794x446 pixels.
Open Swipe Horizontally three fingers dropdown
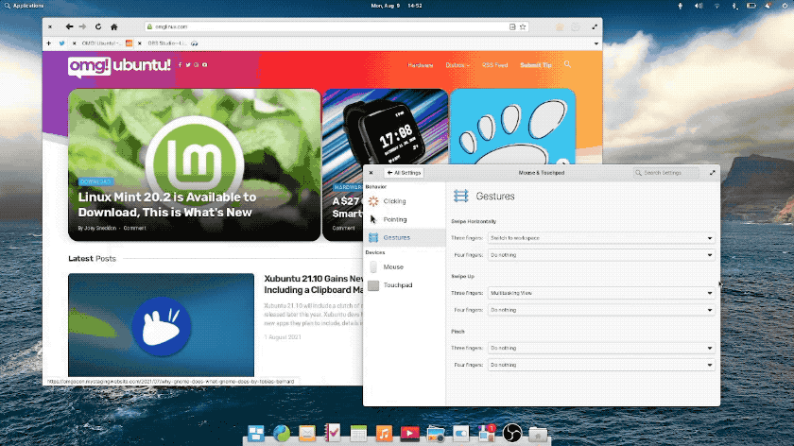tap(601, 238)
